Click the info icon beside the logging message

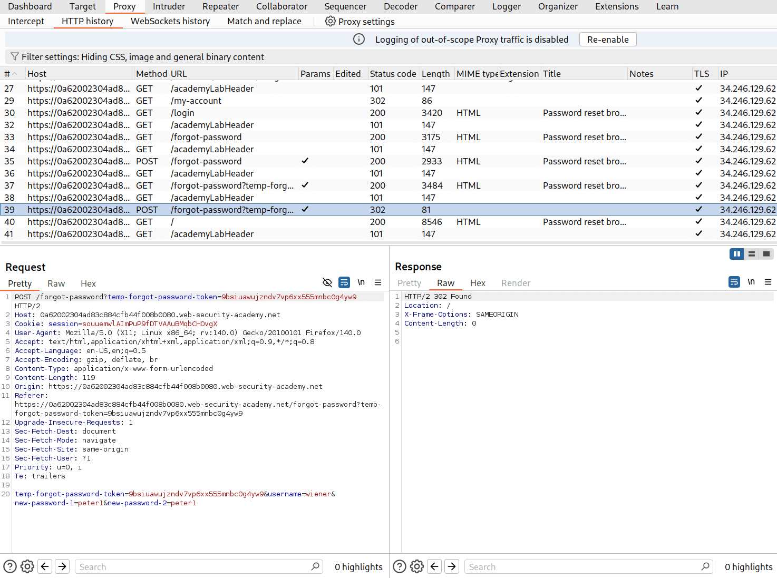click(x=358, y=39)
